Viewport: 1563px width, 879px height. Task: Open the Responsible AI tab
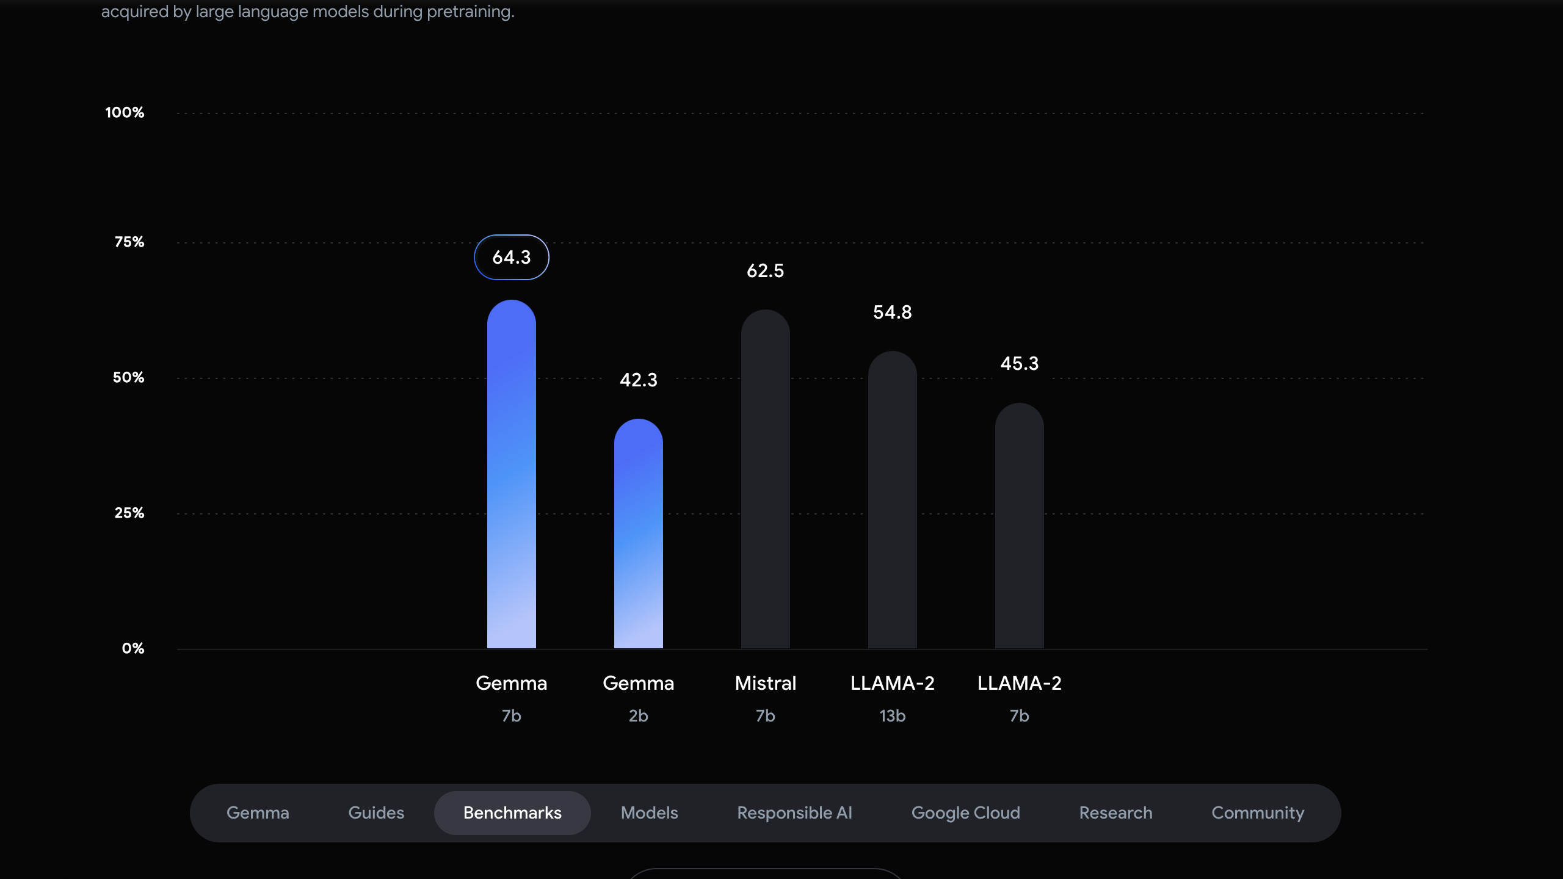794,812
